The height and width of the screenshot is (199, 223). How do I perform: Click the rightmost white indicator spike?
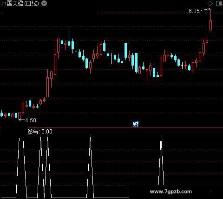click(x=161, y=161)
